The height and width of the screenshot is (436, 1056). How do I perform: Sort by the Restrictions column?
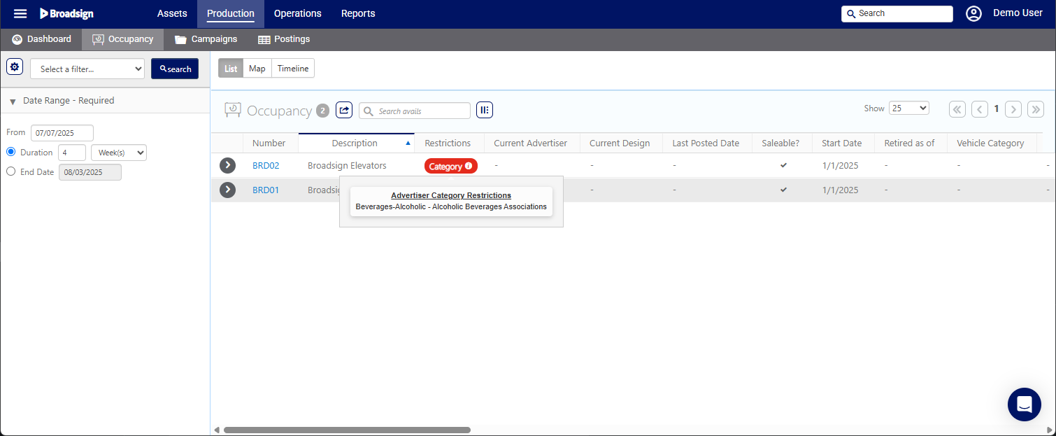click(448, 143)
